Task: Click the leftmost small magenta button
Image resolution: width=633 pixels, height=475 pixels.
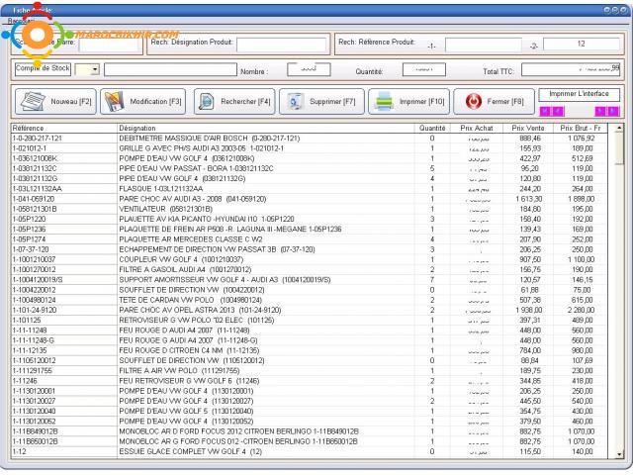Action: click(x=545, y=111)
